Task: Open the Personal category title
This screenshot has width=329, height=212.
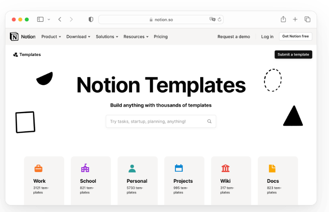Action: [x=137, y=181]
